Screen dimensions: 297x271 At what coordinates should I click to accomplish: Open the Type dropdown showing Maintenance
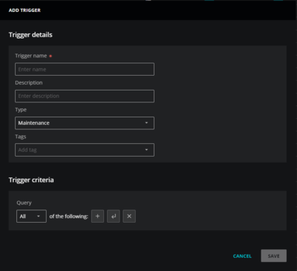point(85,123)
